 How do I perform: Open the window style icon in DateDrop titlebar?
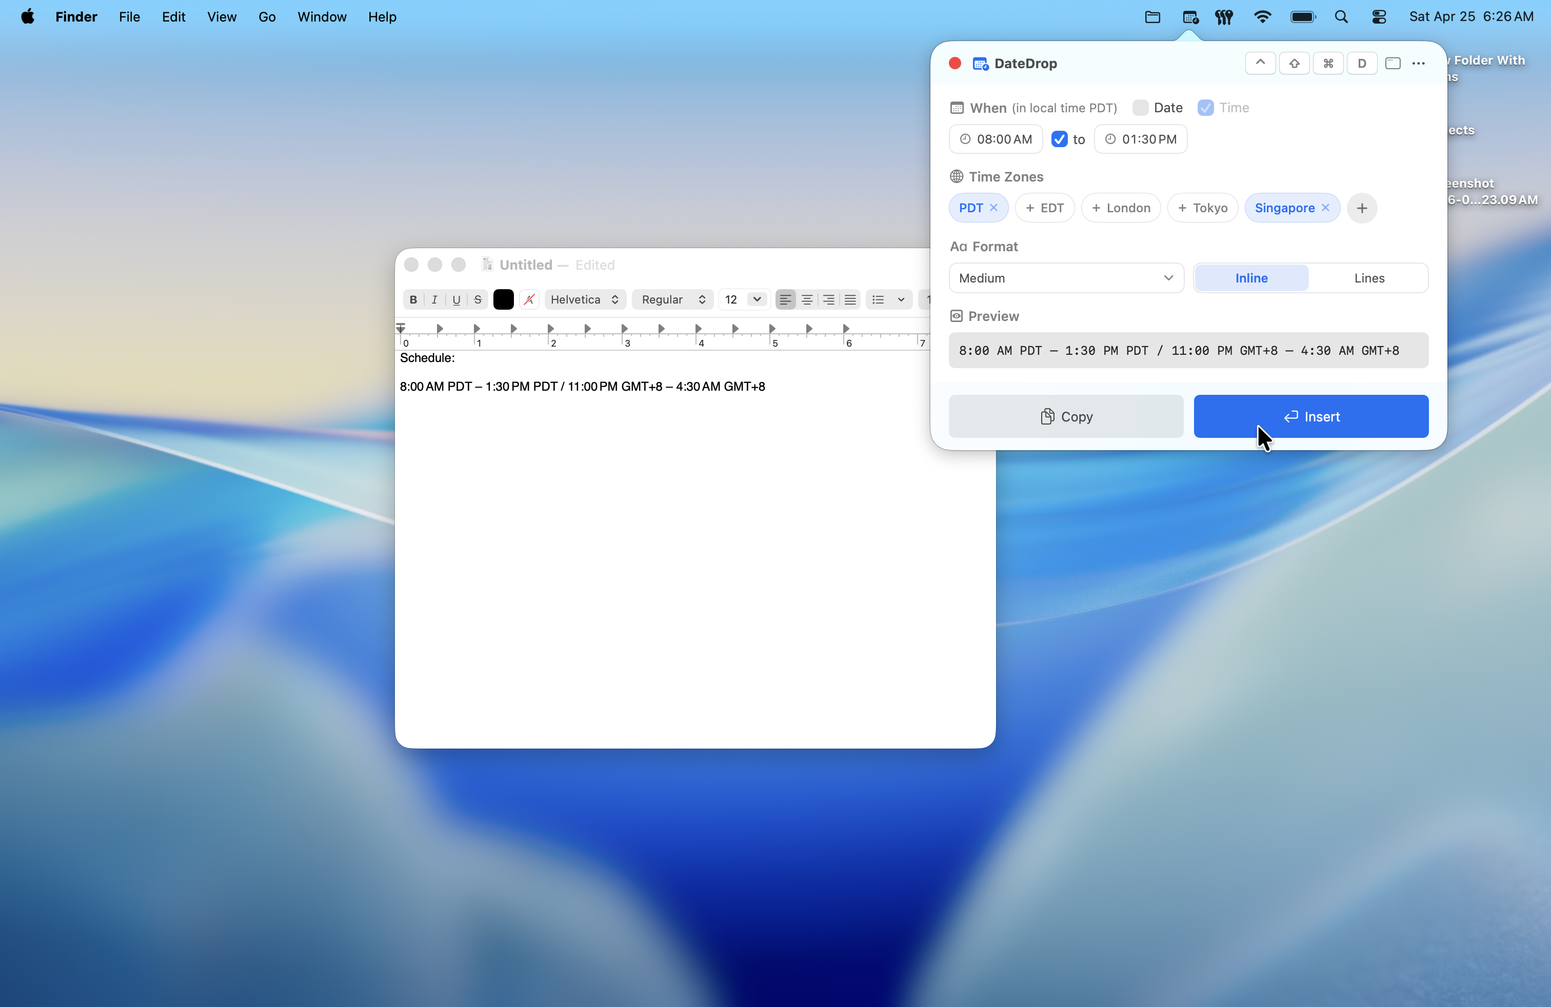(x=1394, y=63)
